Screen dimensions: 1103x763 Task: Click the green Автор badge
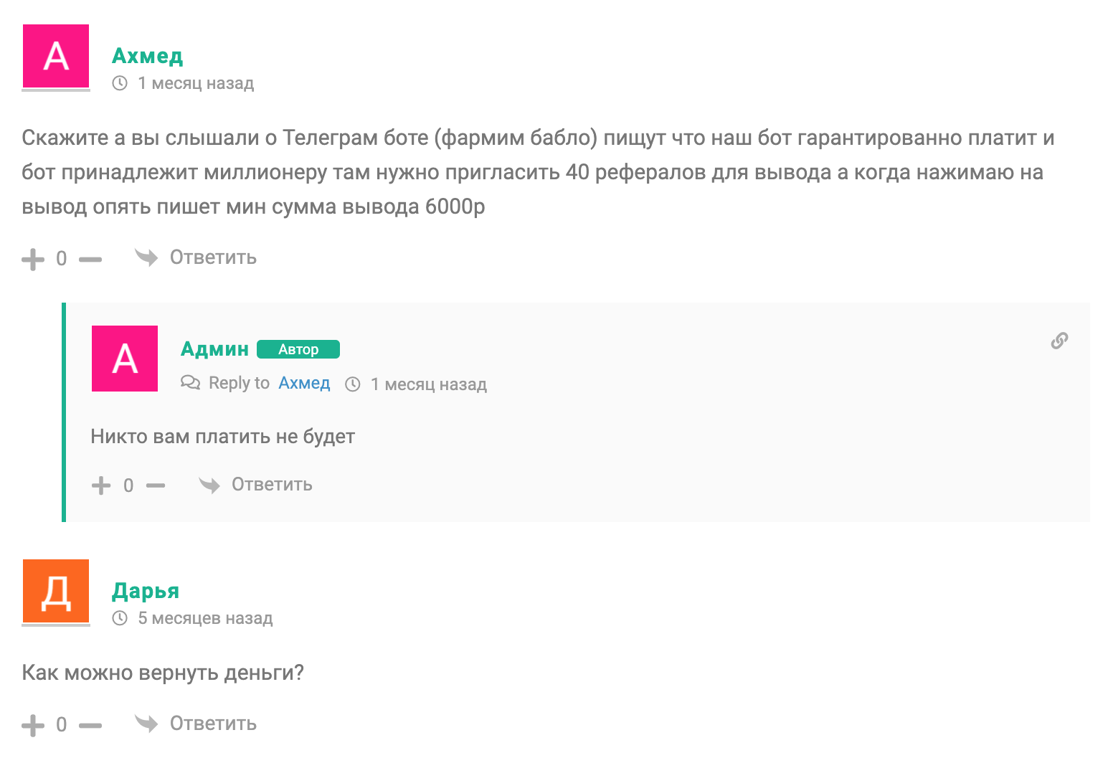[x=298, y=349]
